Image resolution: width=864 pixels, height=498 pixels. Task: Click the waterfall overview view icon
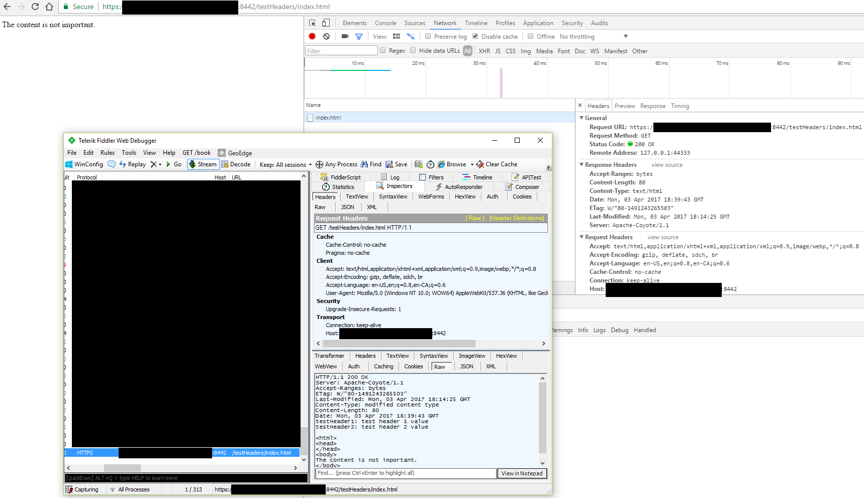(411, 36)
